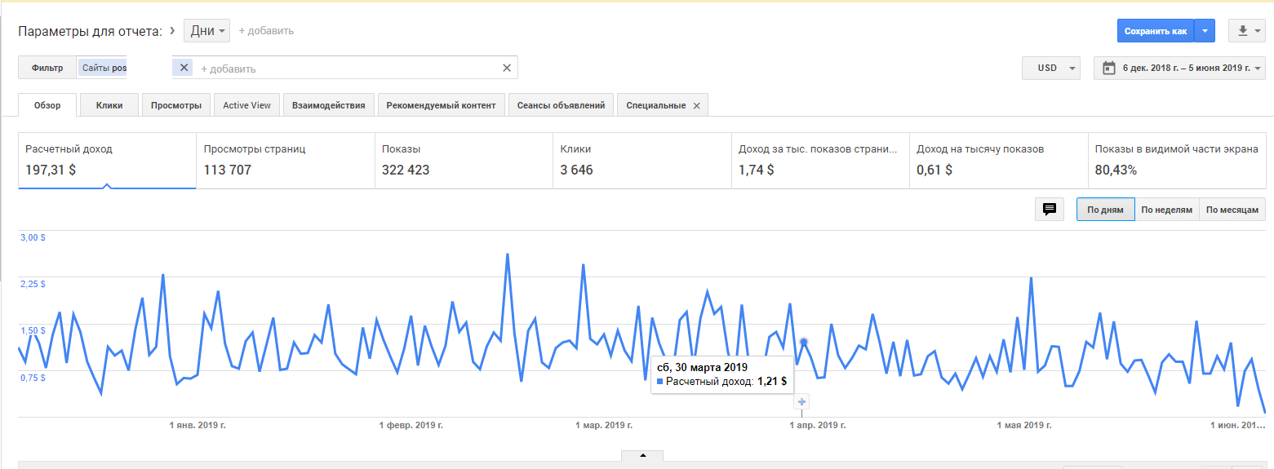Open the chart annotations comment icon

coord(1050,210)
